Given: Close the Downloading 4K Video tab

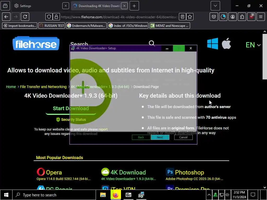Looking at the screenshot, I should point(124,6).
